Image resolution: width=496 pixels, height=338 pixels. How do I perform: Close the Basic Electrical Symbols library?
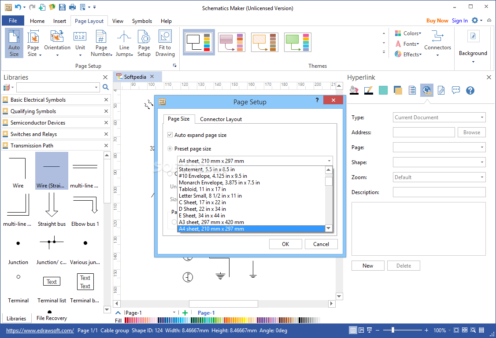106,99
